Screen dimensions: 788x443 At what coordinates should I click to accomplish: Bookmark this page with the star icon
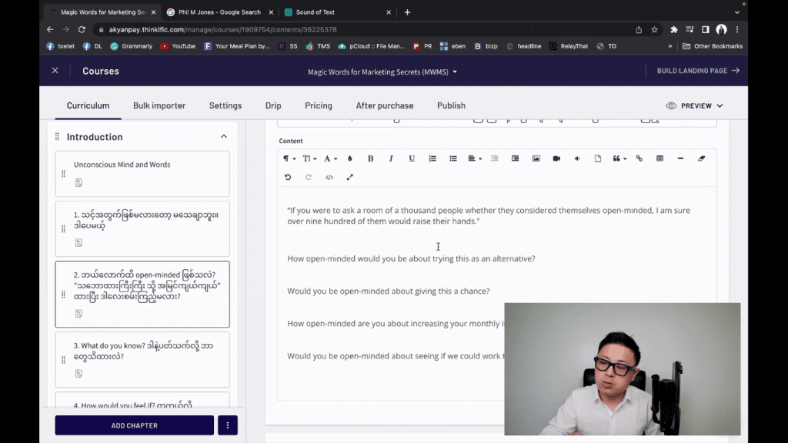[x=654, y=30]
